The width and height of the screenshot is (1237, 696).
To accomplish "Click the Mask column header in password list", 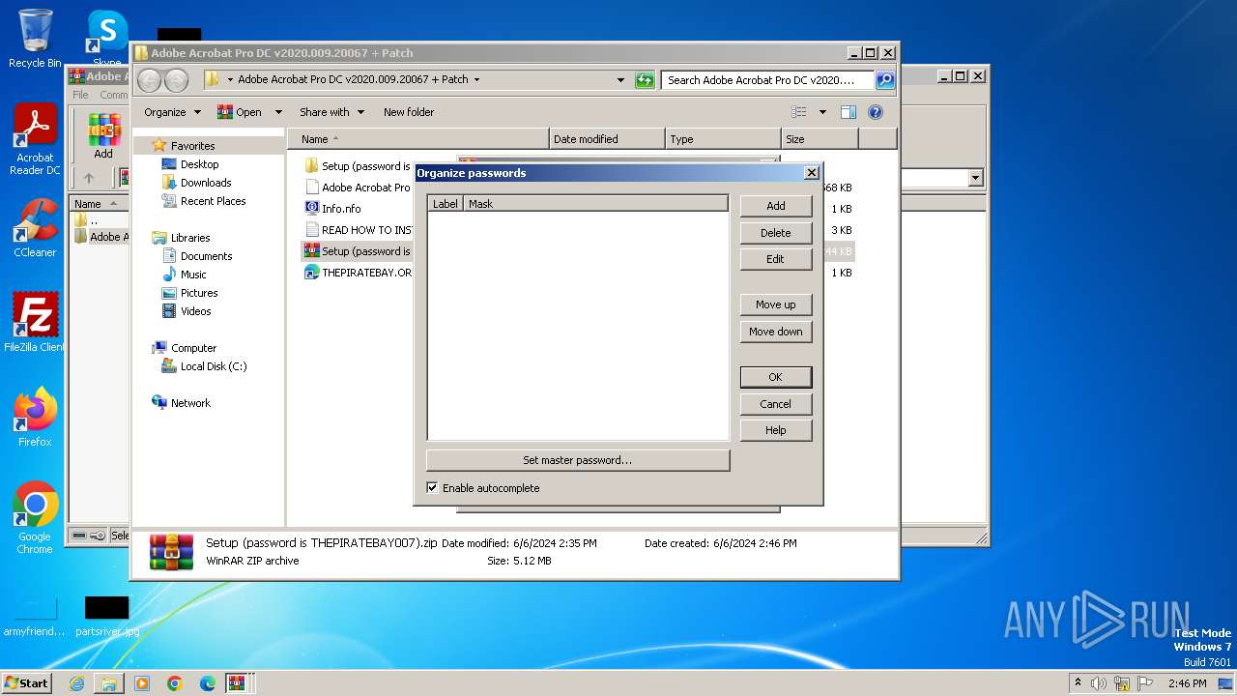I will pos(596,204).
